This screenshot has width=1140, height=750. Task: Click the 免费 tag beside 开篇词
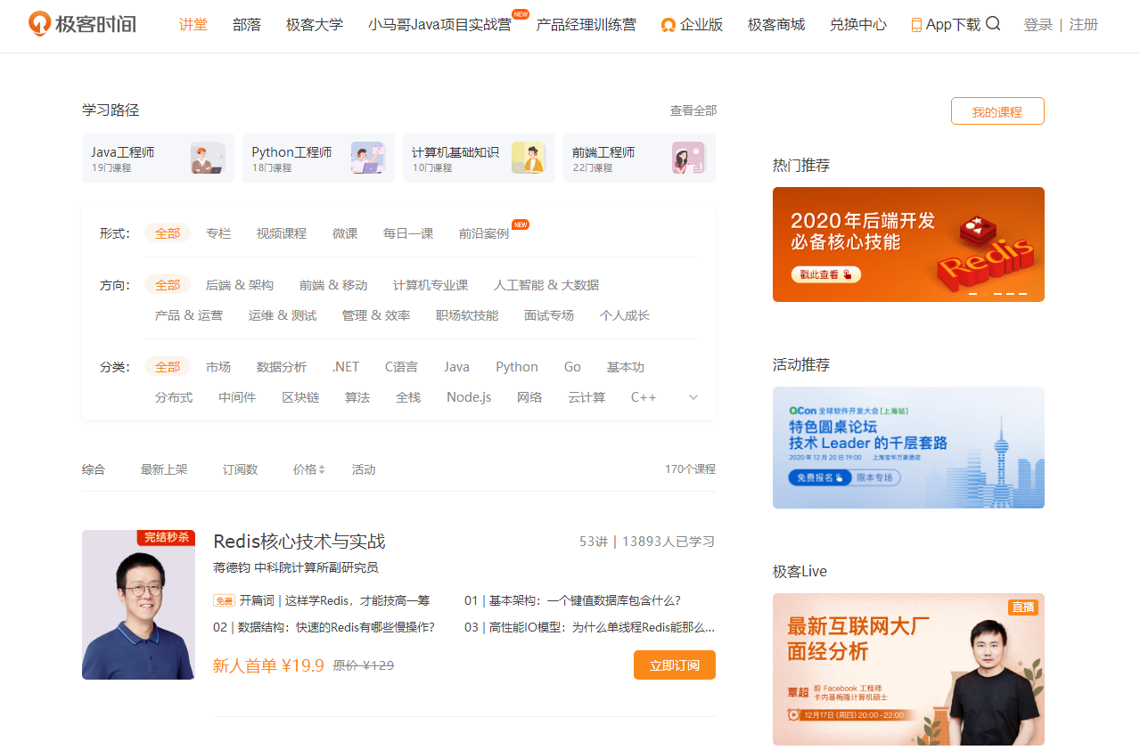pyautogui.click(x=223, y=600)
